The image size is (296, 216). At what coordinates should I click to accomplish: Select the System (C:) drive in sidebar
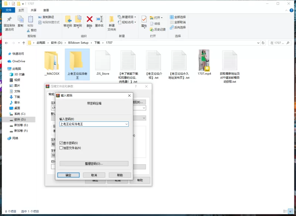tap(20, 114)
